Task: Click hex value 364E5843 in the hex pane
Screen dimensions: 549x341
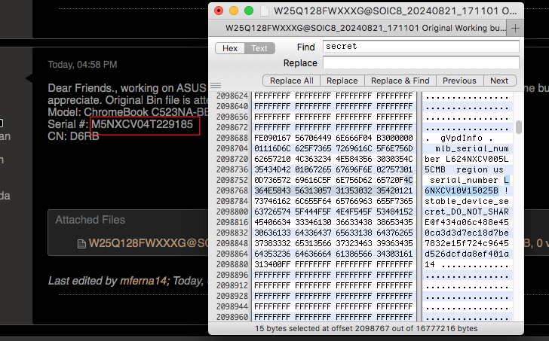Action: [x=272, y=190]
